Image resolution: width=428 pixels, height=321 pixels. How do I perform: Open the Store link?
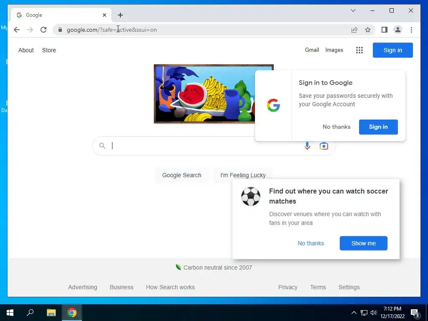click(x=49, y=50)
